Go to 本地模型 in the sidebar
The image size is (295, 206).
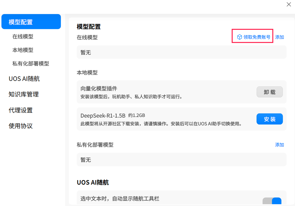click(23, 50)
